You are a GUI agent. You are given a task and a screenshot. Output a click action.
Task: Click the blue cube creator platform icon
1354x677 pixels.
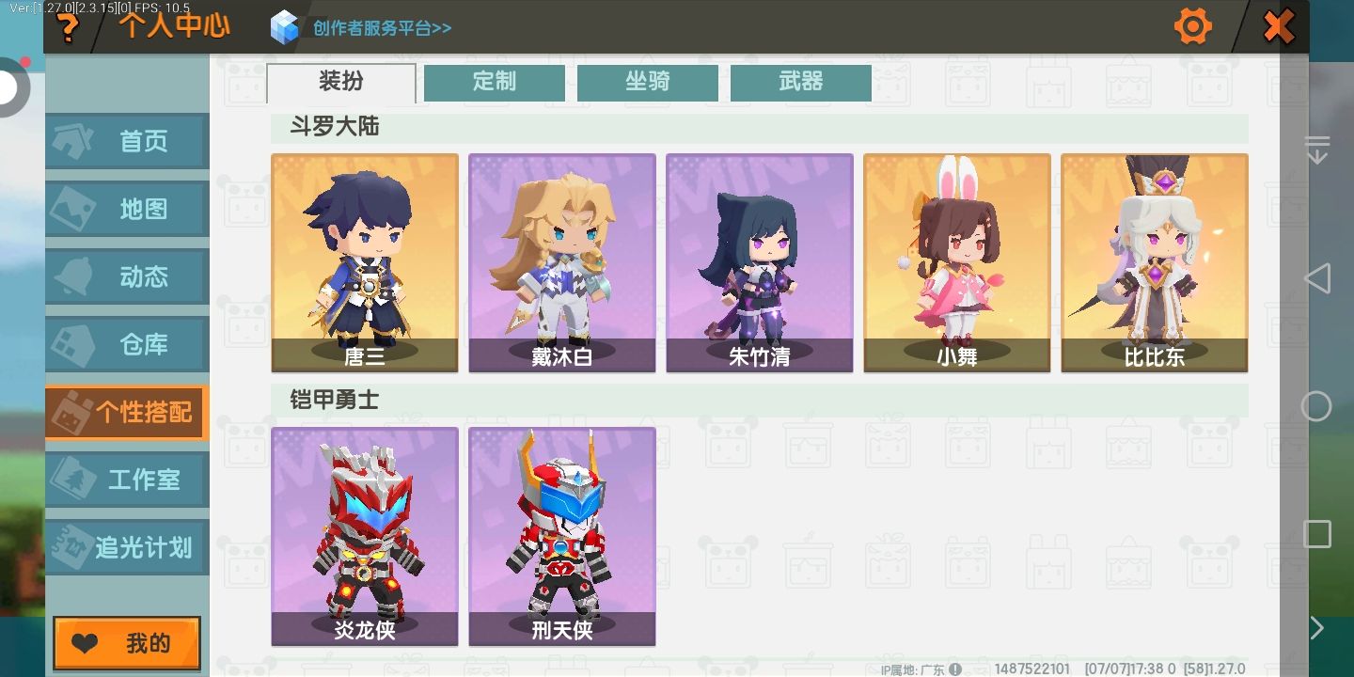[x=284, y=27]
